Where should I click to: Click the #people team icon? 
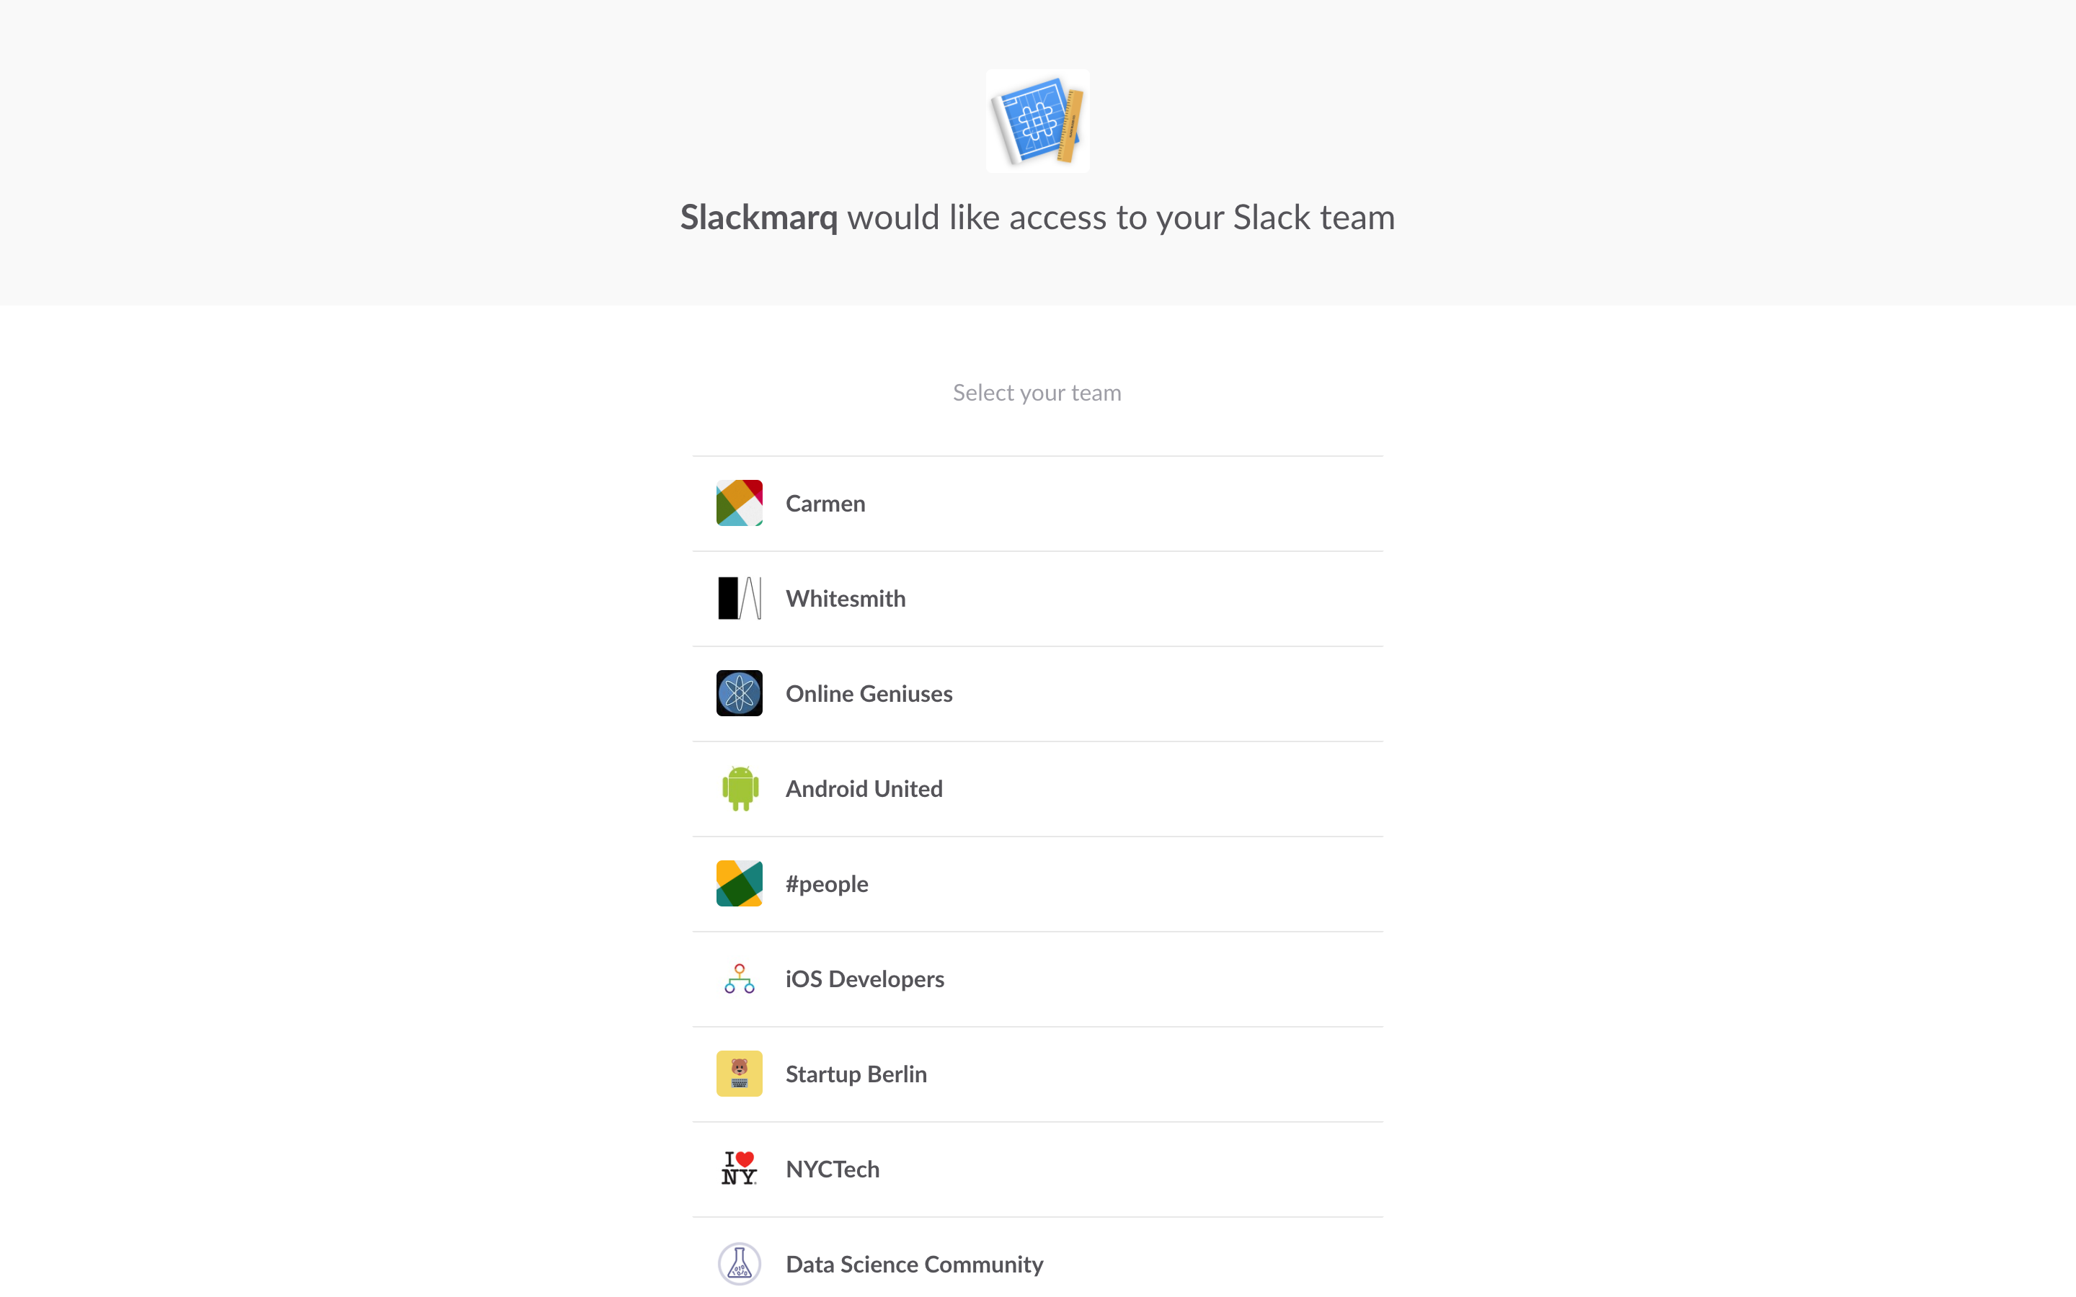pyautogui.click(x=739, y=883)
